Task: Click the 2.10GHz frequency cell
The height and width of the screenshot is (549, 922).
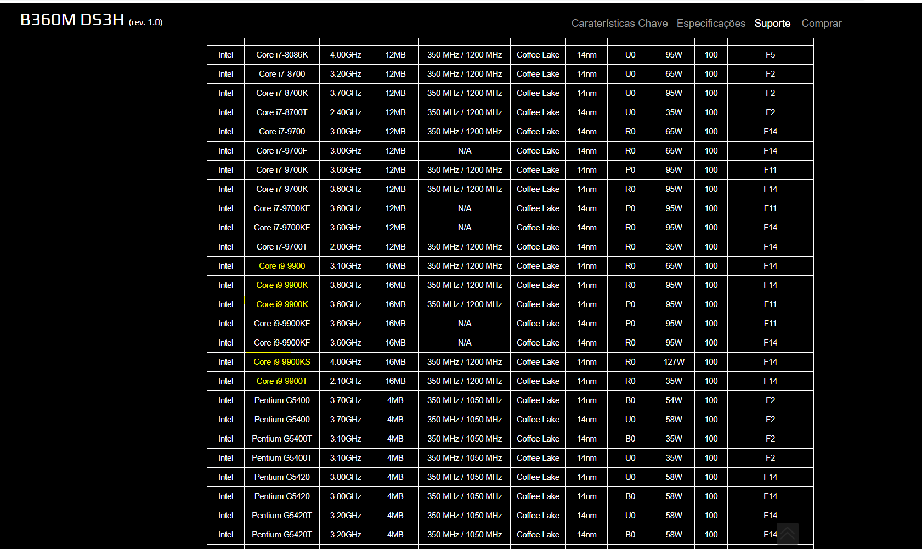Action: (346, 381)
